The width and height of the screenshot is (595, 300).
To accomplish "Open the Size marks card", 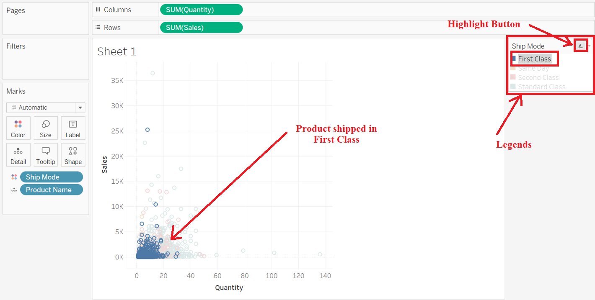I will [46, 128].
